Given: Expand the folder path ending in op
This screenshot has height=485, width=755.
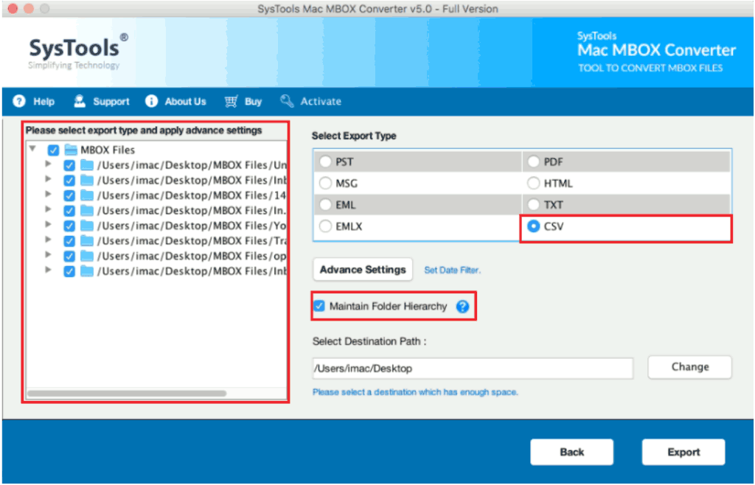Looking at the screenshot, I should (48, 255).
